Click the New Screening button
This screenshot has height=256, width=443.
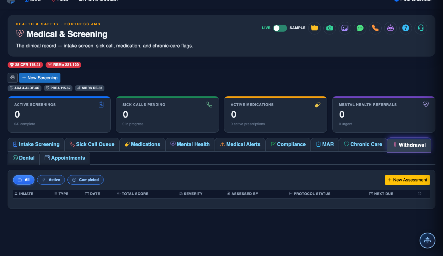(40, 78)
